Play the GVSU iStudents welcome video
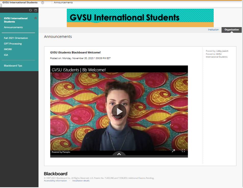Image resolution: width=243 pixels, height=188 pixels. (x=119, y=111)
